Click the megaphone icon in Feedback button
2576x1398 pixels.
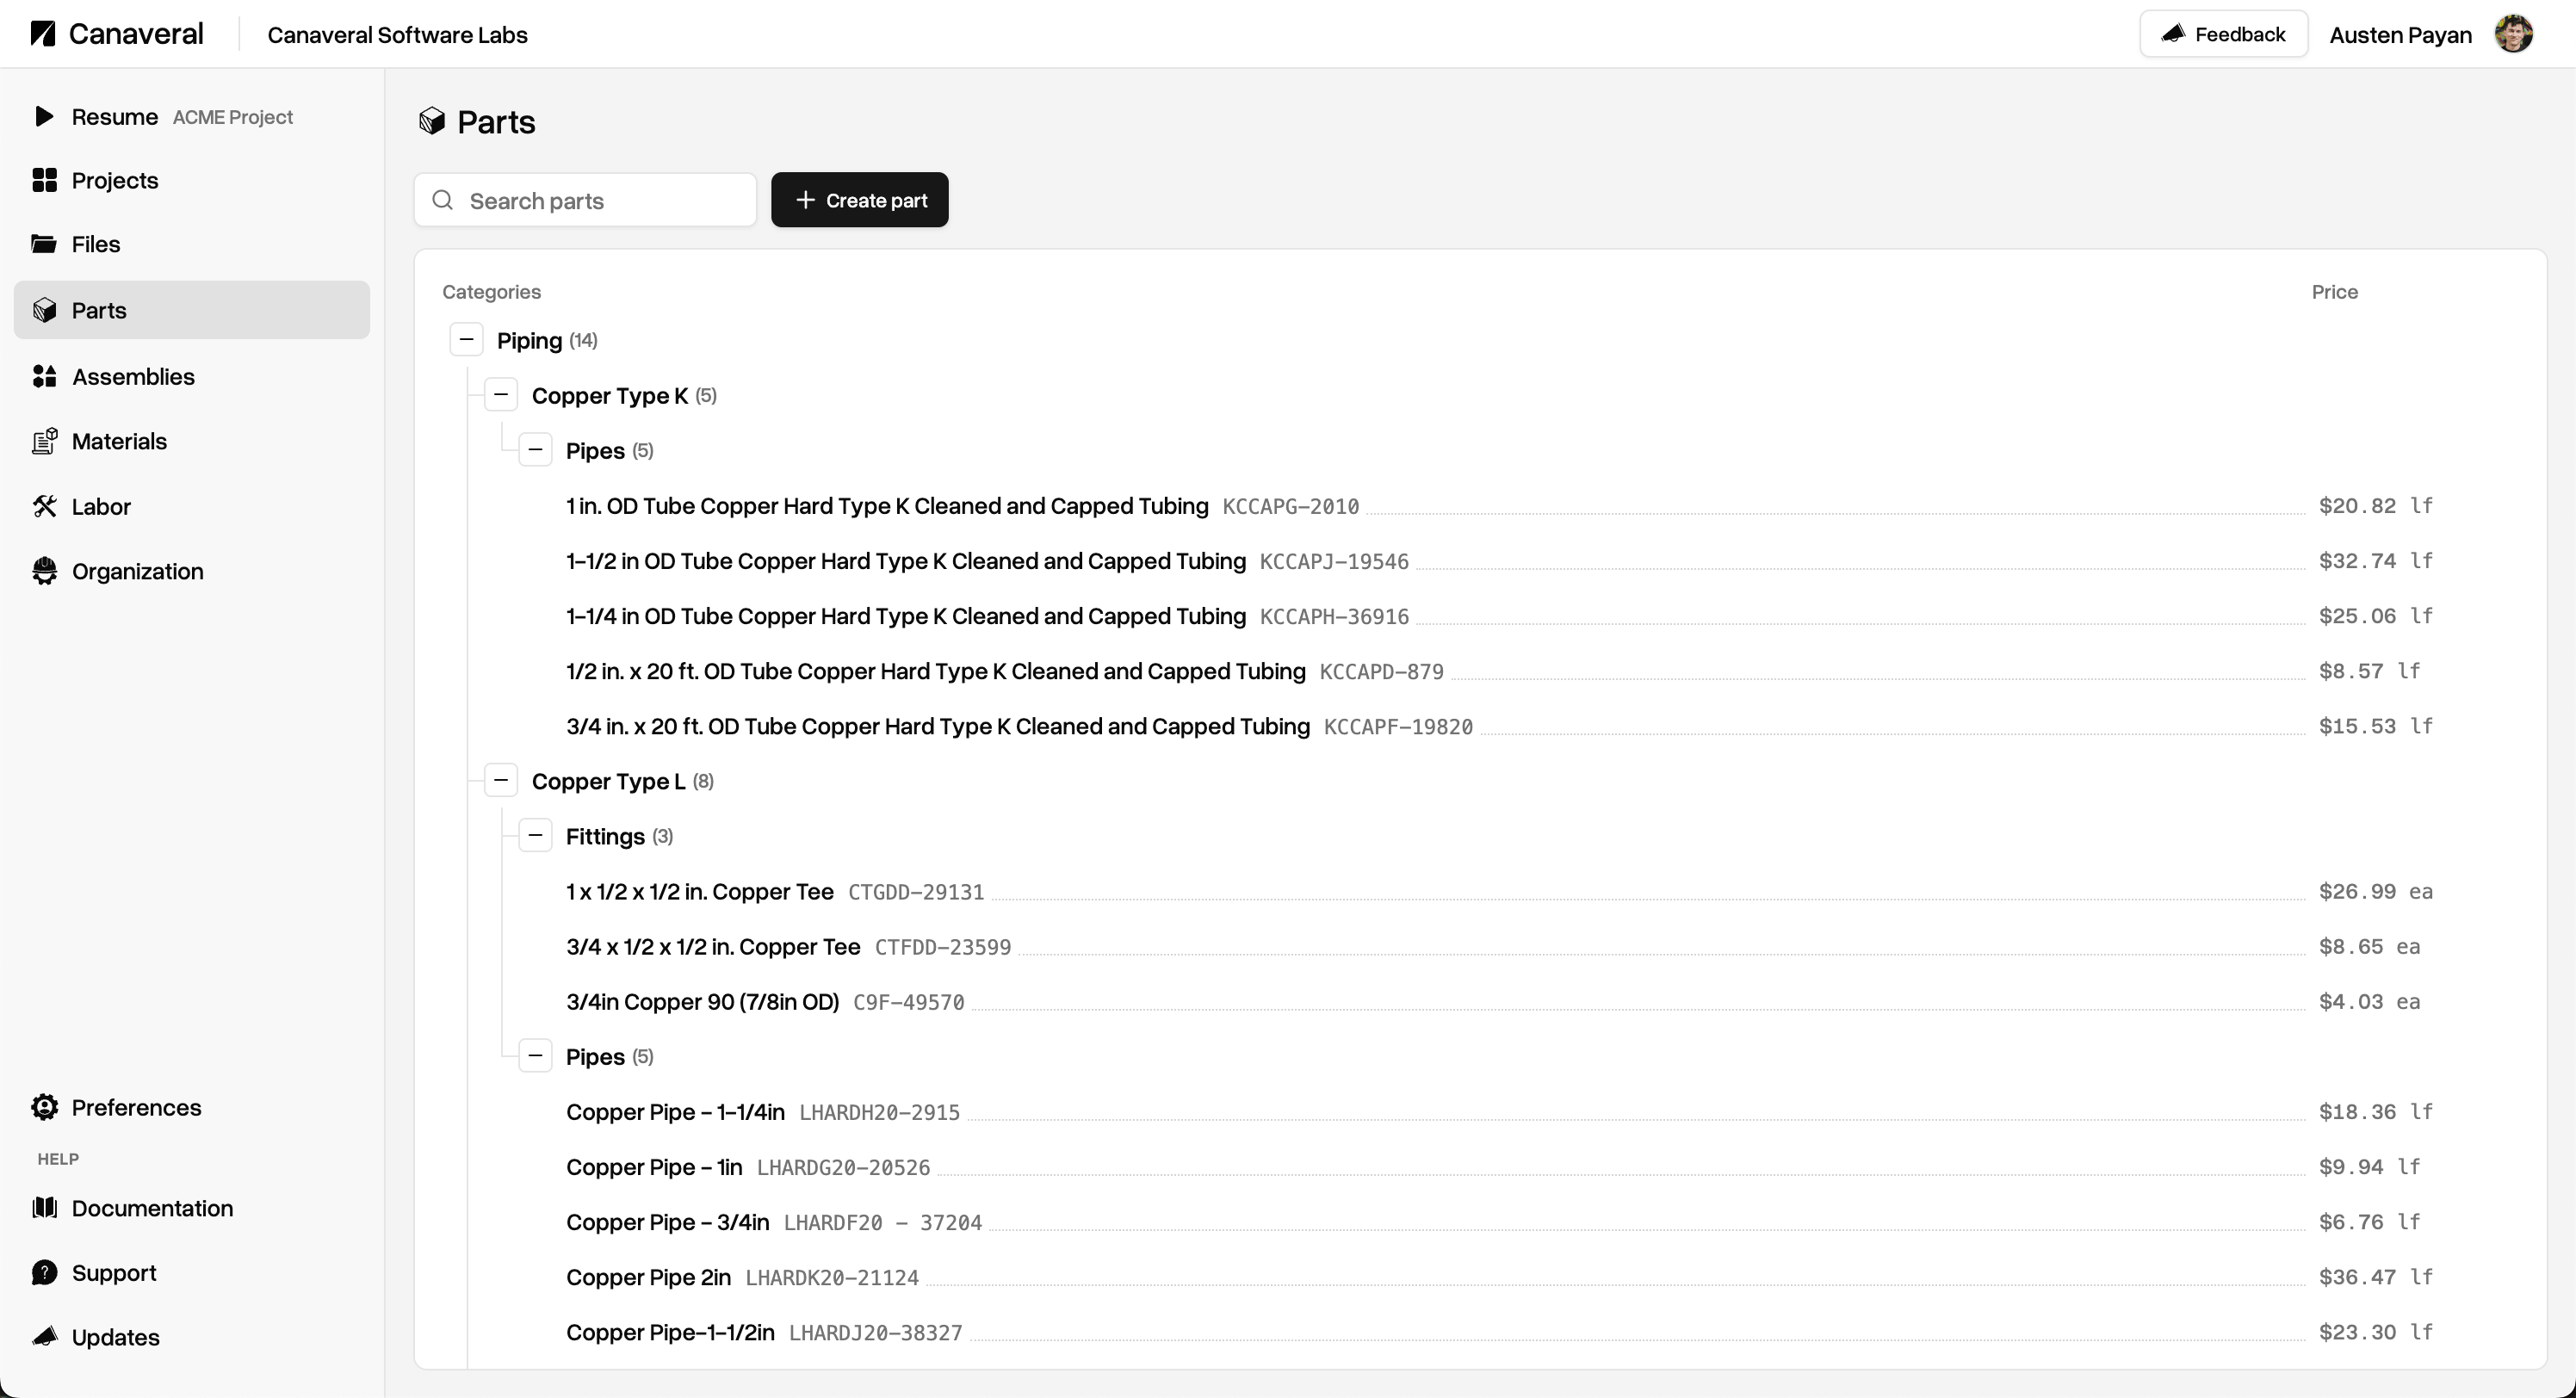pos(2173,34)
